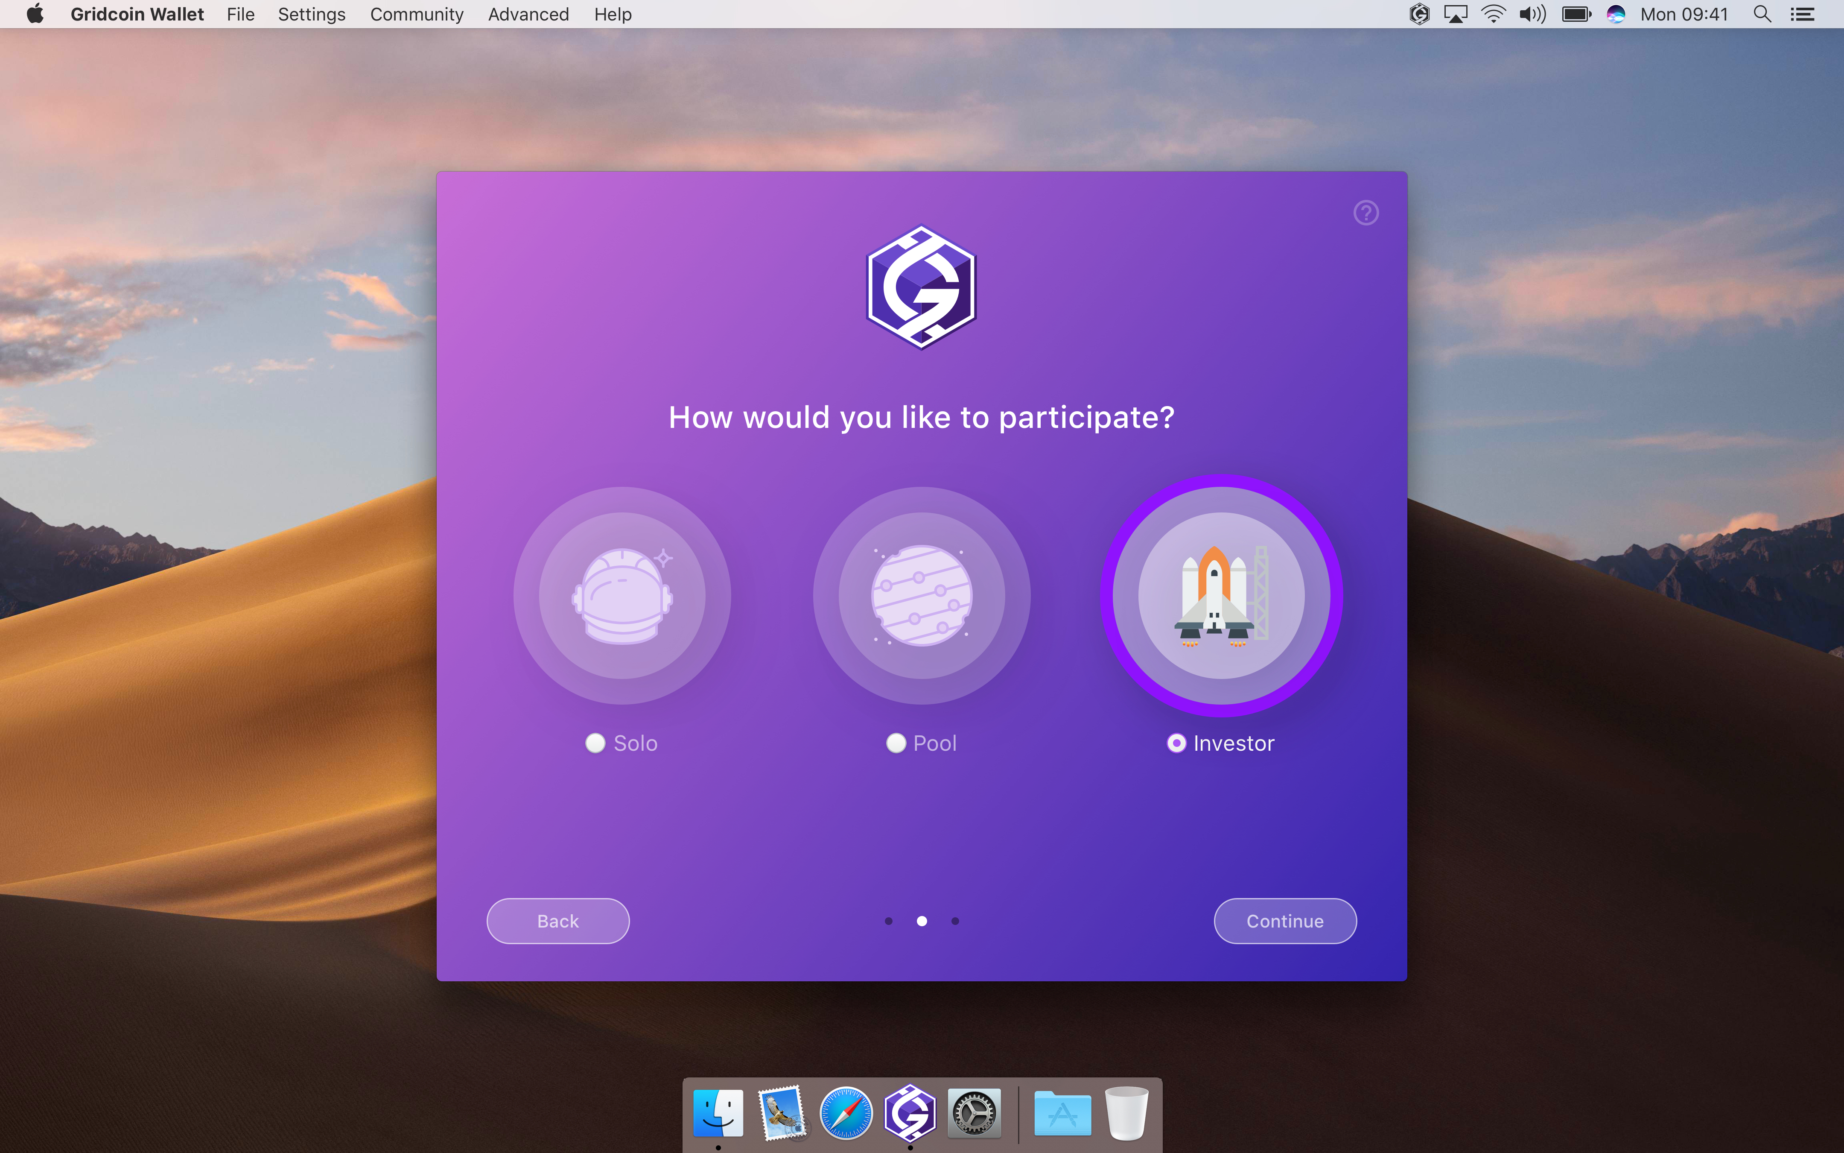Click the Solo label text
Viewport: 1844px width, 1153px height.
pyautogui.click(x=636, y=743)
